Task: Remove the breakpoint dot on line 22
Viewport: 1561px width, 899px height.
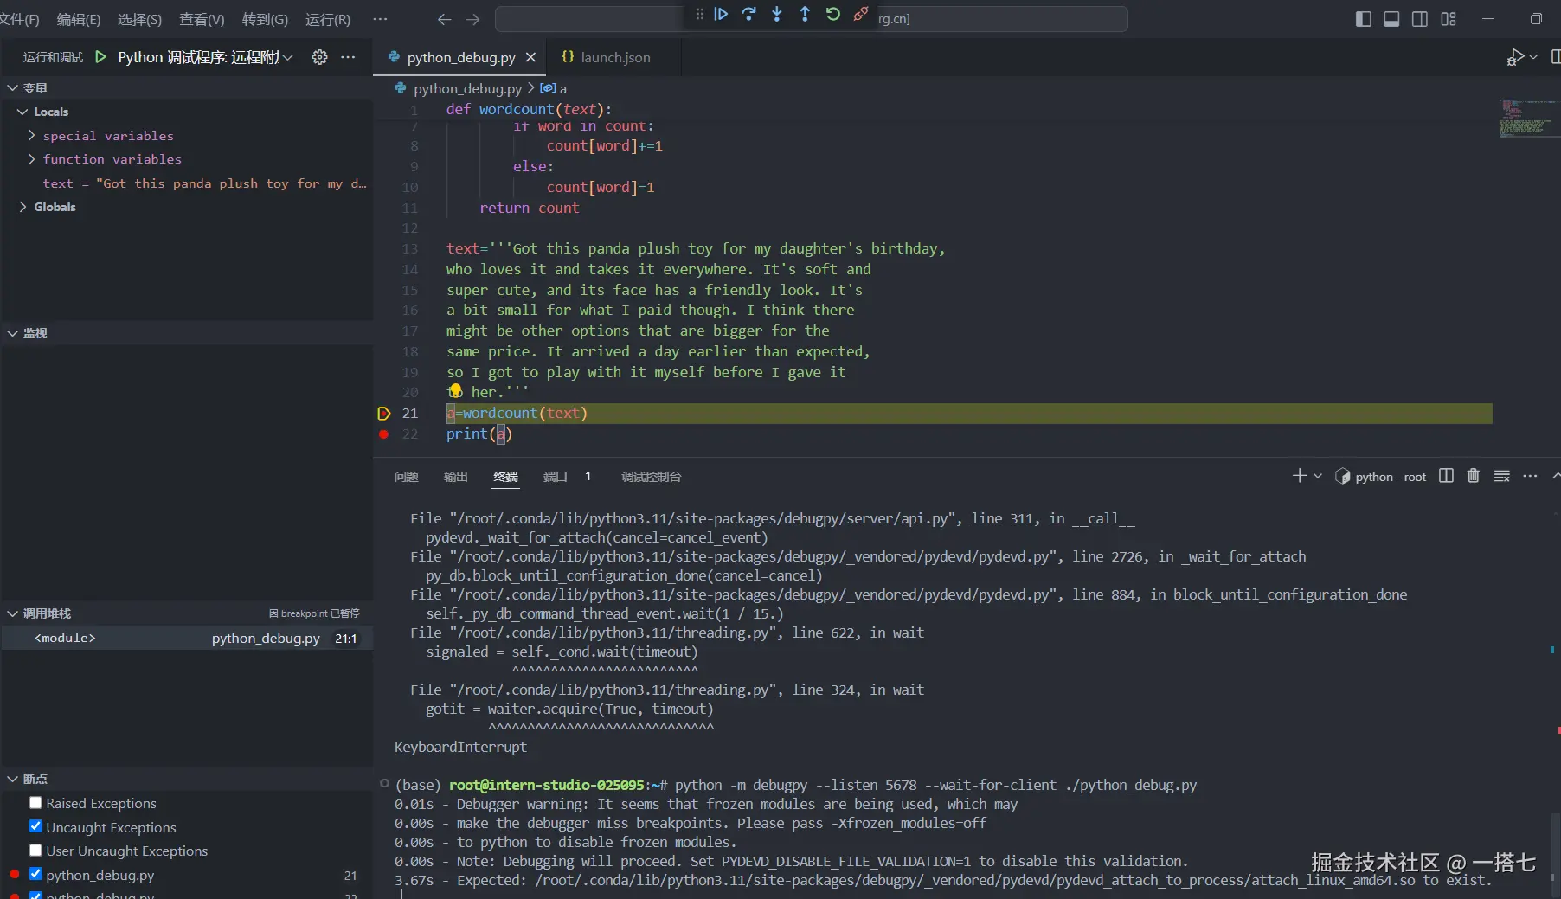Action: pyautogui.click(x=383, y=434)
